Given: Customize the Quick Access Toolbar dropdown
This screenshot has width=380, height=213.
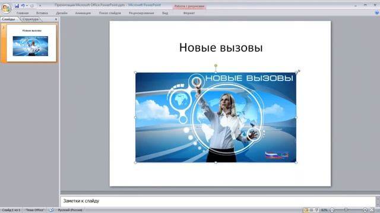Looking at the screenshot, I should pos(40,5).
